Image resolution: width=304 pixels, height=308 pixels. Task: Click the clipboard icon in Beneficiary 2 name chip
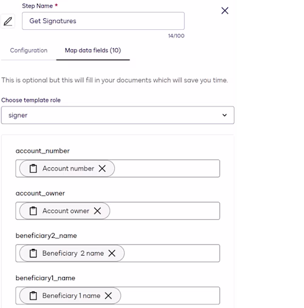tap(33, 253)
